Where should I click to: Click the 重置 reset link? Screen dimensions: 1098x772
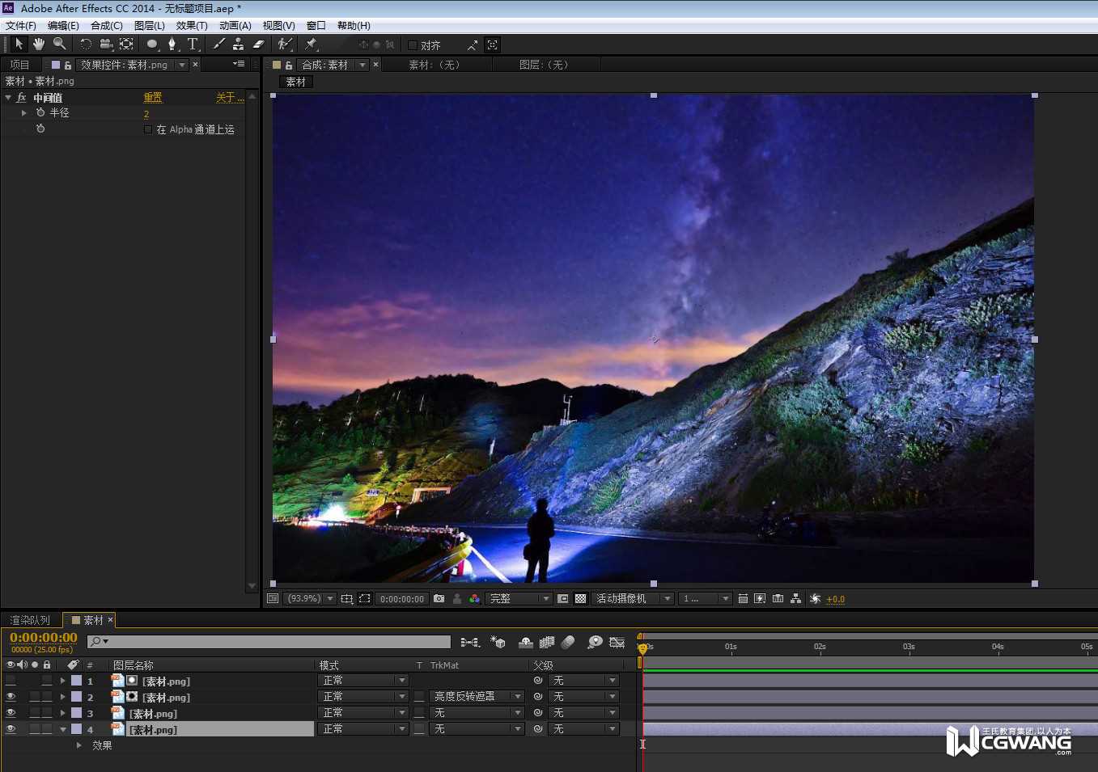click(x=153, y=98)
